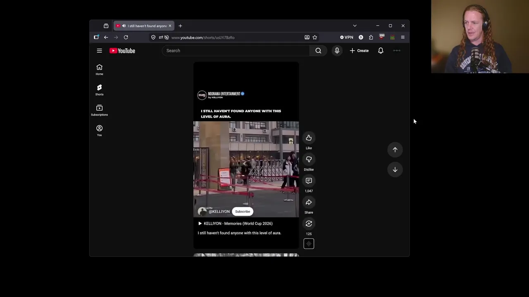Open the colored bars extension icon
This screenshot has height=297, width=529.
(392, 38)
